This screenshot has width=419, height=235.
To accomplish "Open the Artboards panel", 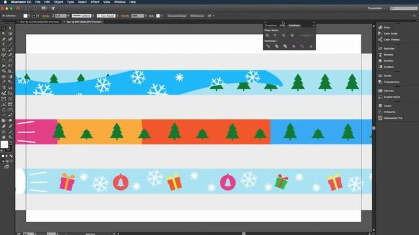I will (x=387, y=112).
